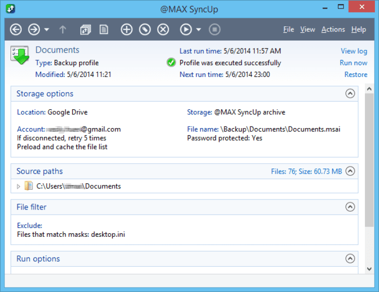Create a new profile with plus icon
This screenshot has height=292, width=379.
click(126, 29)
